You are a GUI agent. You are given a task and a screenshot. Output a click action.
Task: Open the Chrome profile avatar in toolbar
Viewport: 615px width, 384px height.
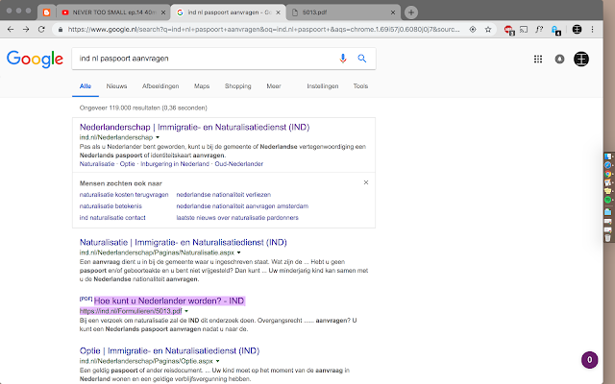coord(577,30)
